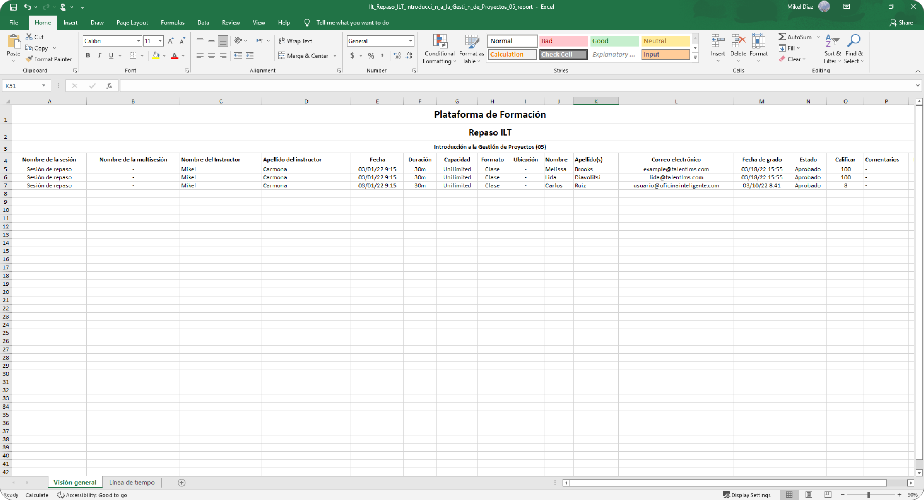924x500 pixels.
Task: Toggle Center horizontal alignment
Action: pos(212,55)
